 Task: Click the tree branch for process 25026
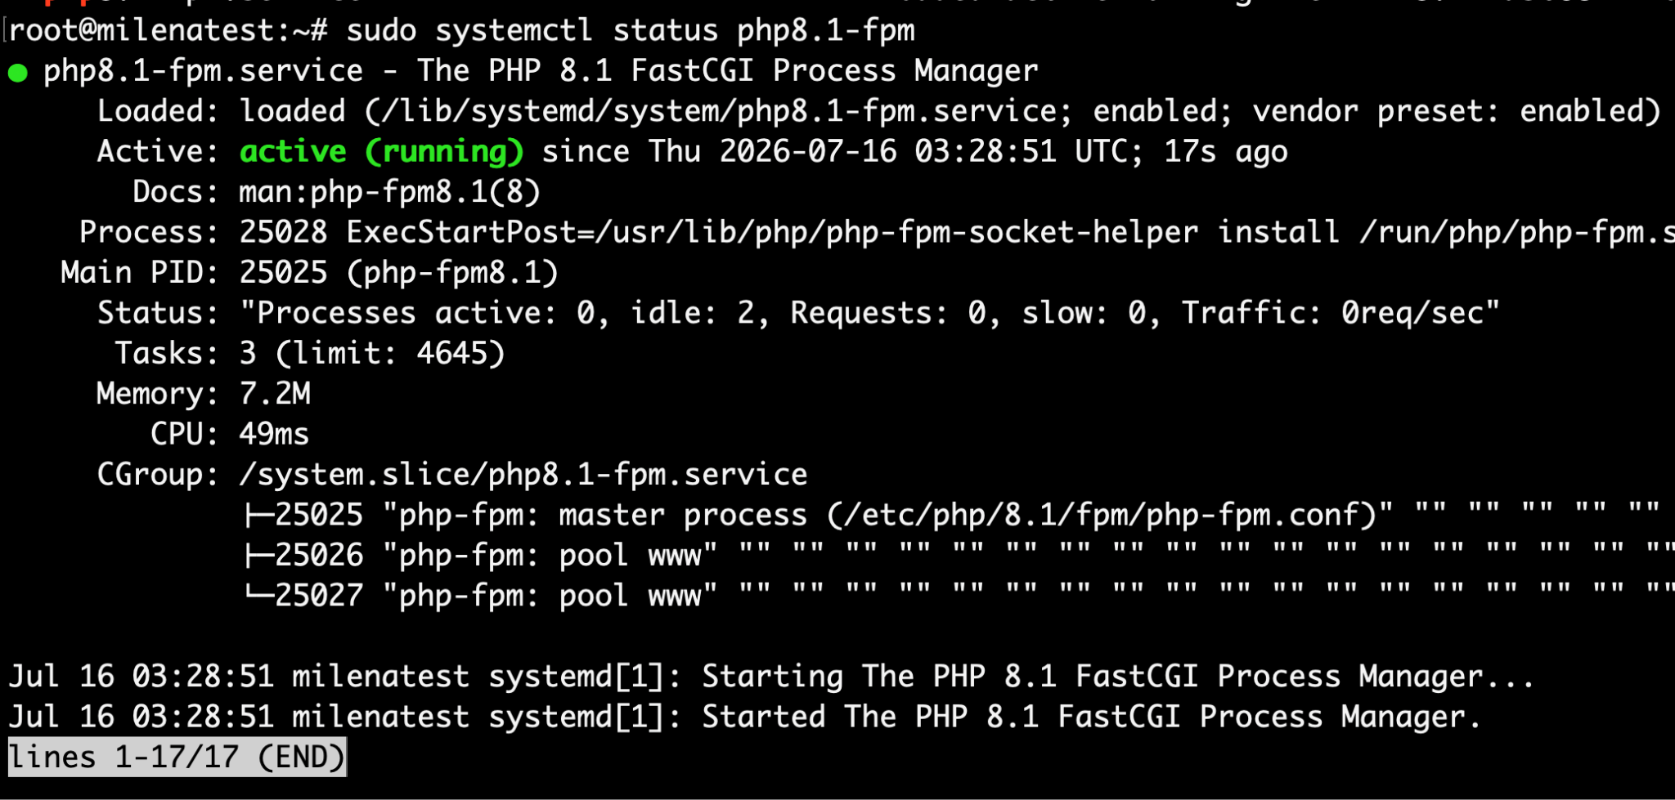click(x=260, y=556)
